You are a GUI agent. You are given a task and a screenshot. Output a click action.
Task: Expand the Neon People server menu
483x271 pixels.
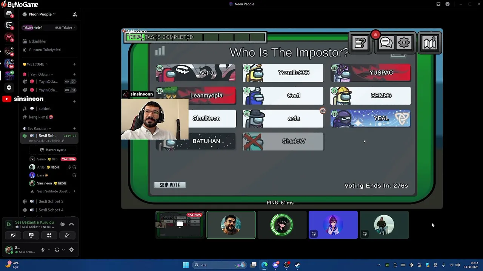[x=42, y=14]
